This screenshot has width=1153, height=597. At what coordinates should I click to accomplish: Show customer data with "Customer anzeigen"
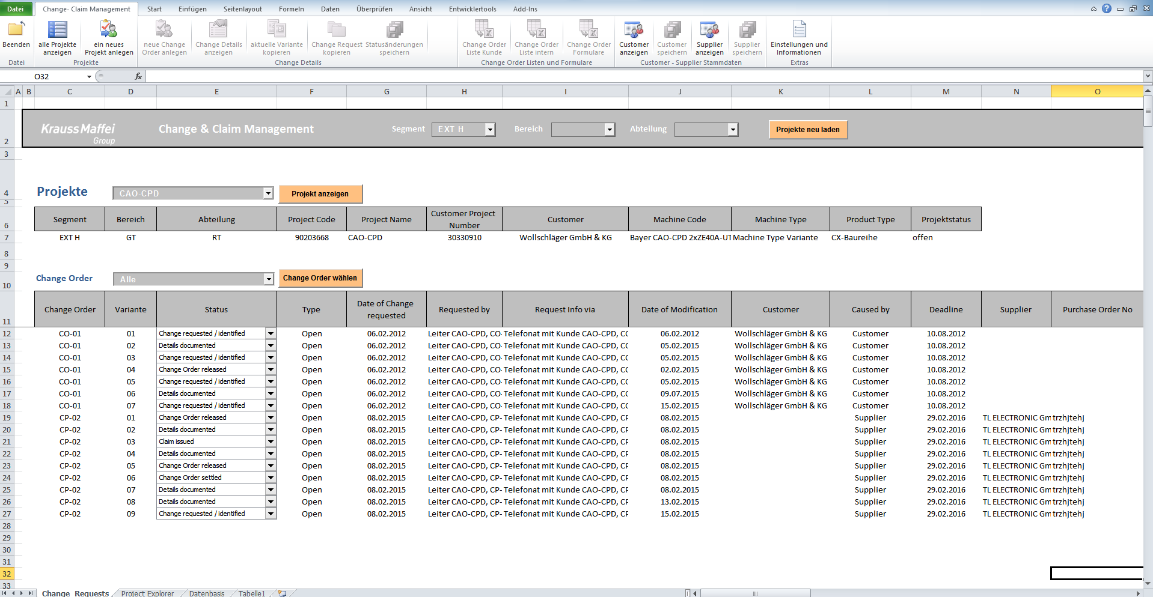click(x=634, y=37)
